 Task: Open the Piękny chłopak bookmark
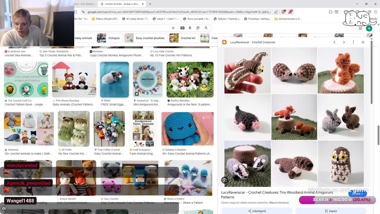(x=105, y=19)
